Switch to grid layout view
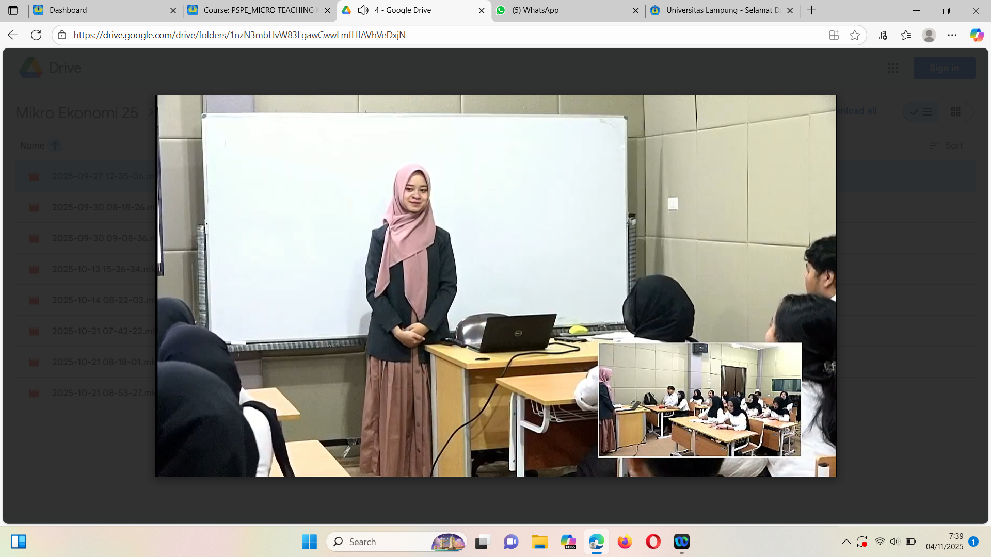This screenshot has width=991, height=557. click(955, 112)
